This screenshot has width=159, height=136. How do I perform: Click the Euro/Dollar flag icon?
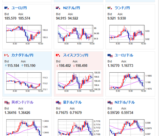(110, 55)
